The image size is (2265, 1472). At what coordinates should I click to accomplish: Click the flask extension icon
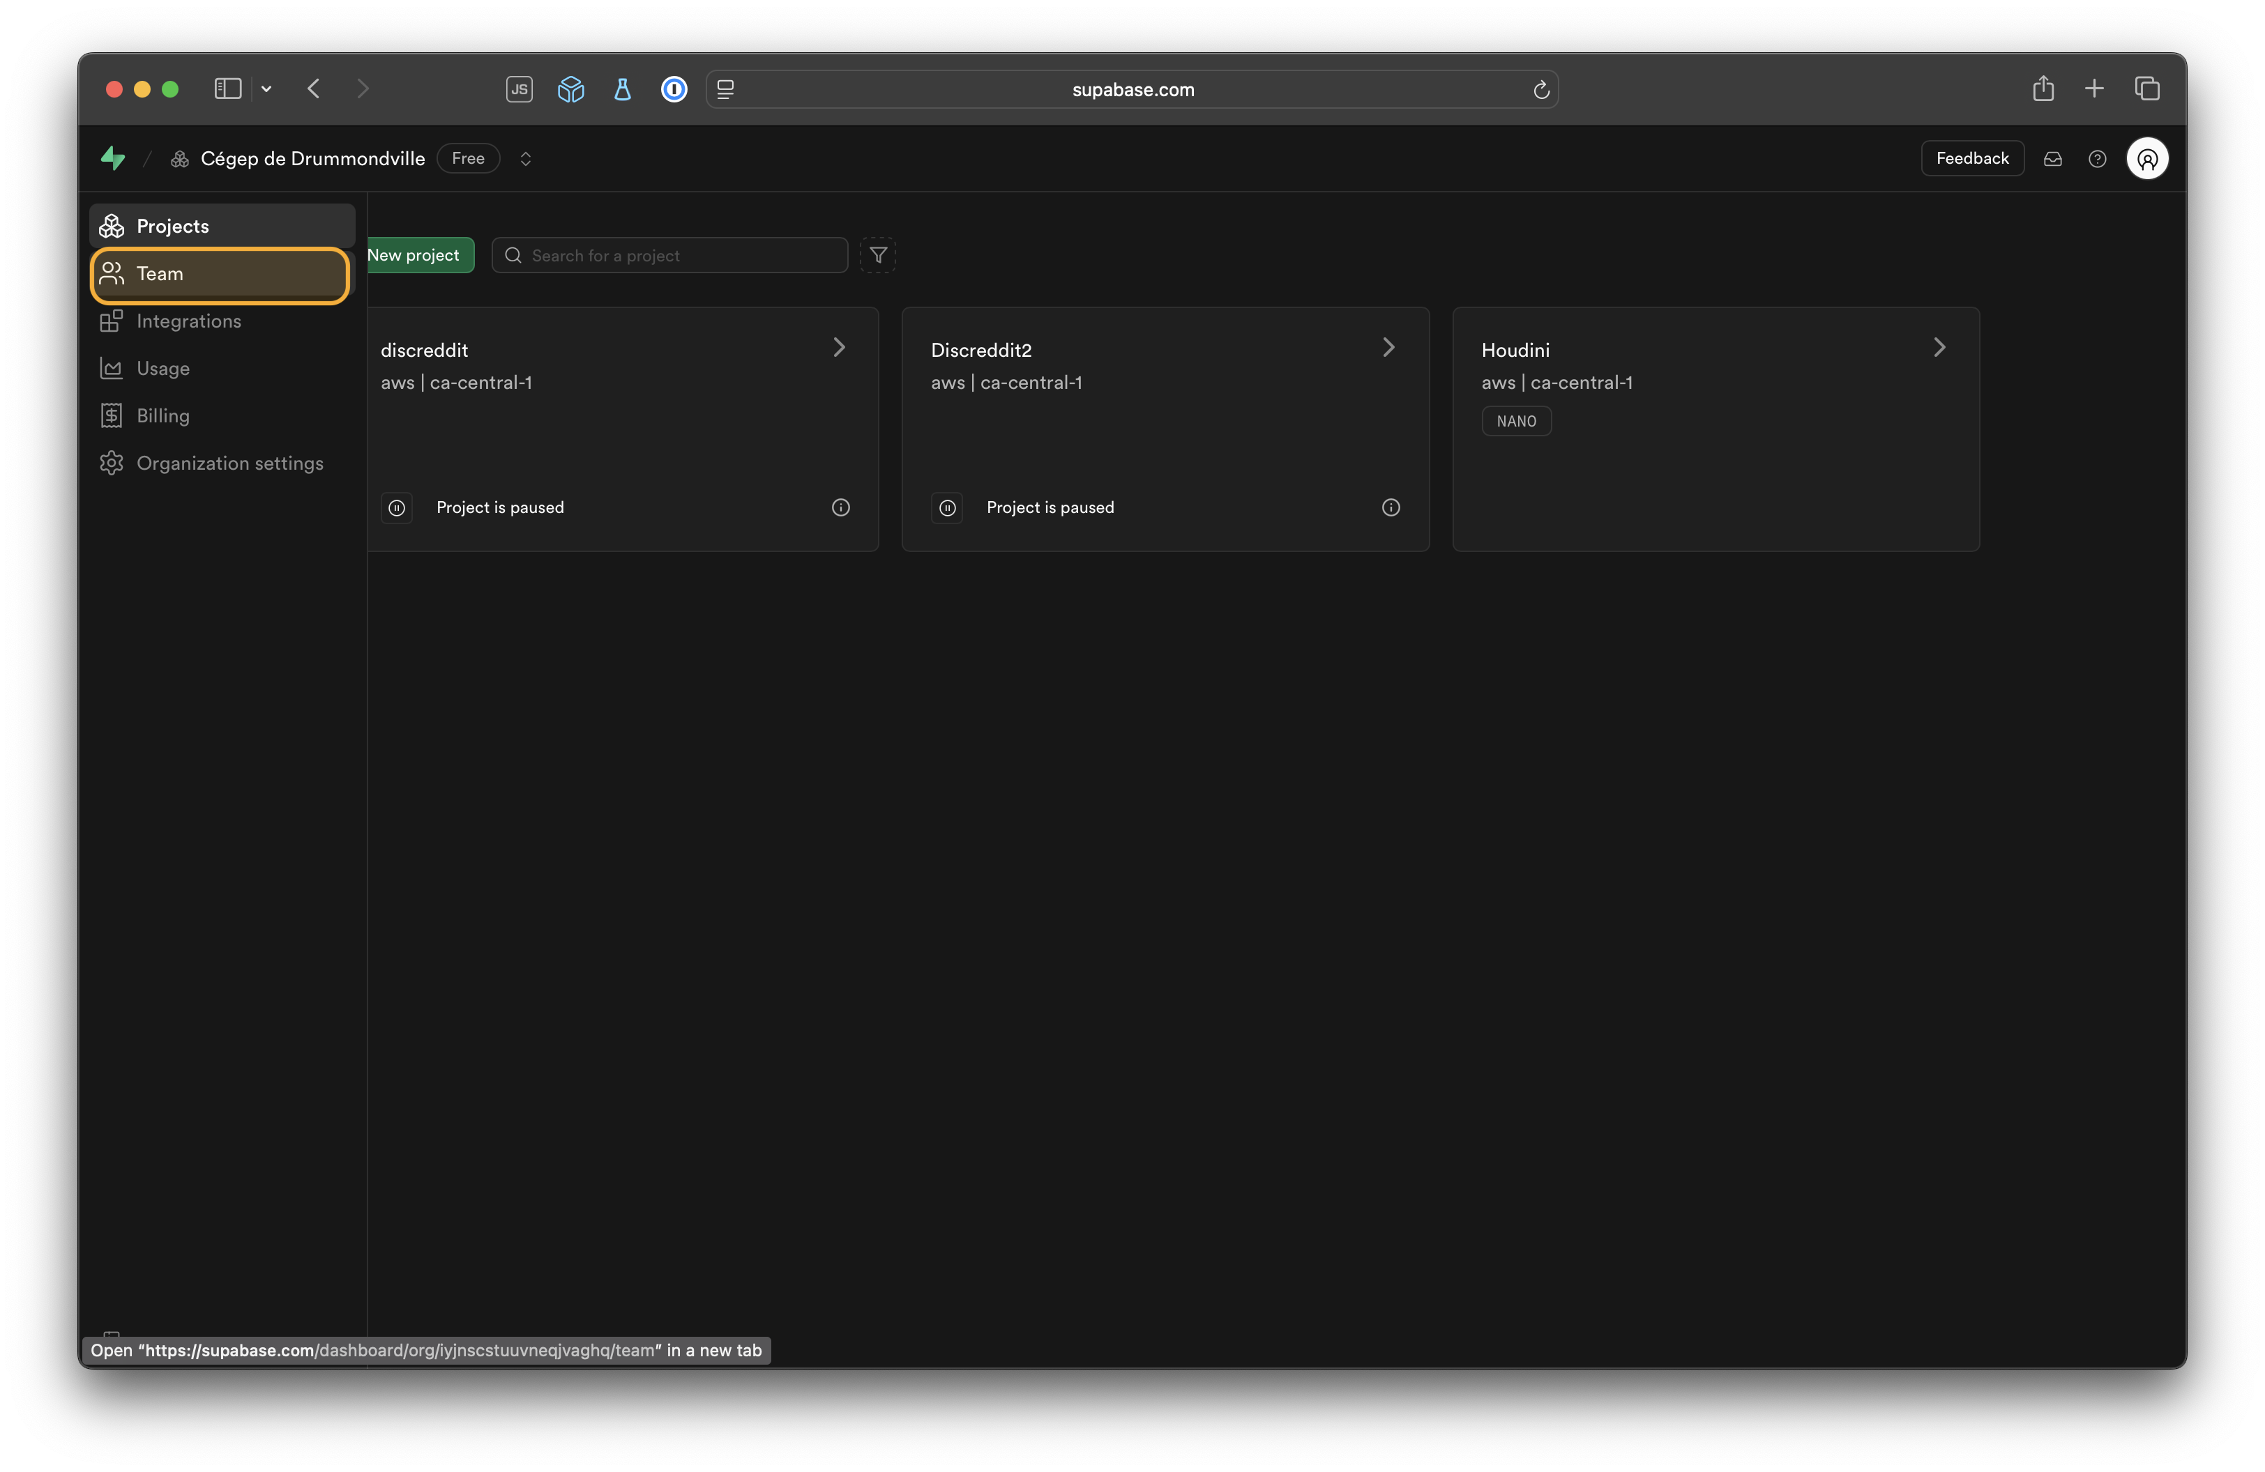[x=623, y=89]
